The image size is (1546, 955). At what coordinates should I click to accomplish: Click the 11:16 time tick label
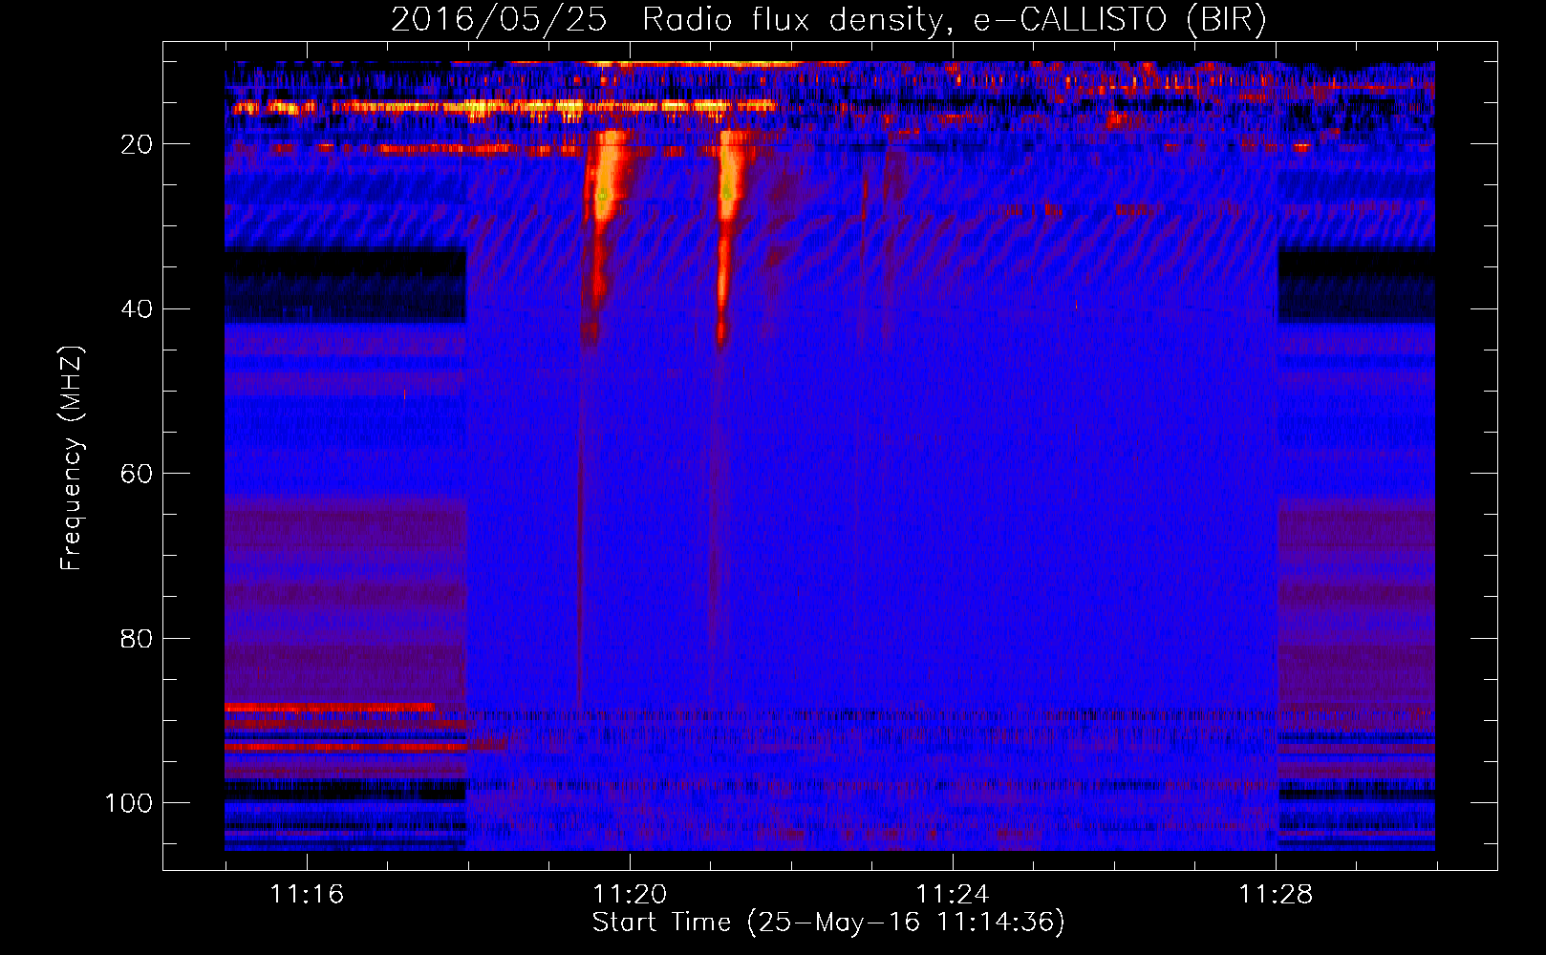pos(307,895)
